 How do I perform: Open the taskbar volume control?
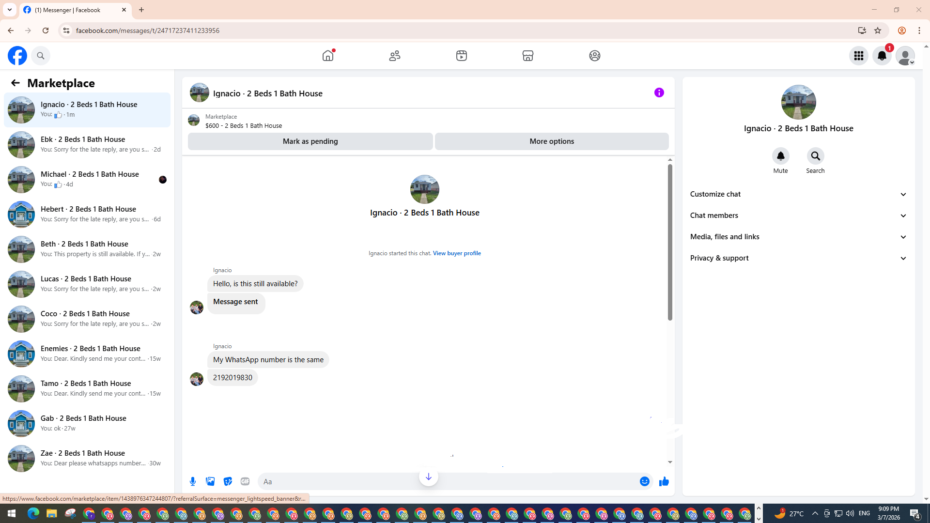pos(850,514)
